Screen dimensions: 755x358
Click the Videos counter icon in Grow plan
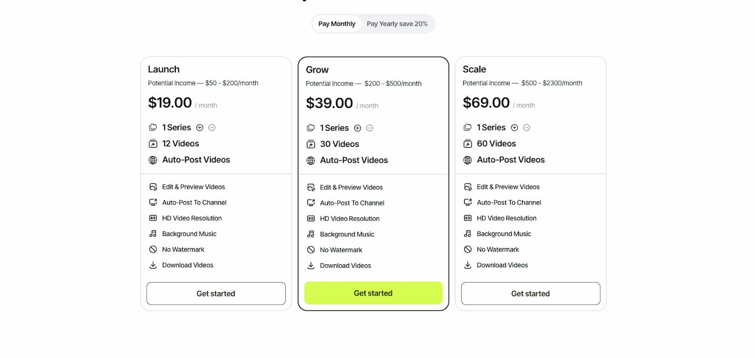click(x=311, y=144)
